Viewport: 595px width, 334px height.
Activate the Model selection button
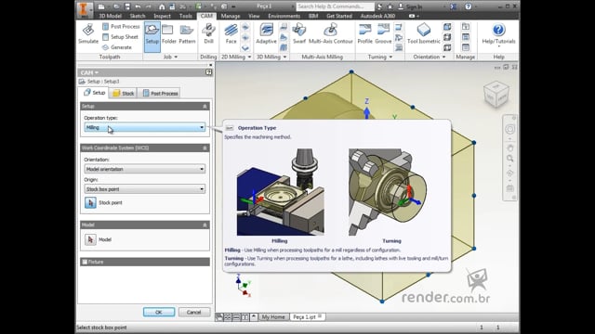tap(90, 239)
